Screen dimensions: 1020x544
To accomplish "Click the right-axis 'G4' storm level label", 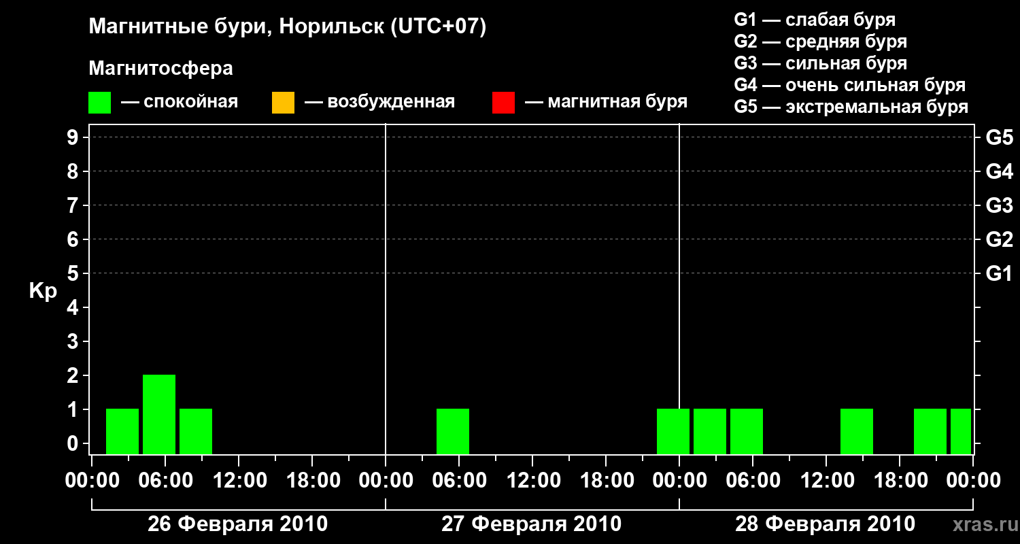I will 999,171.
